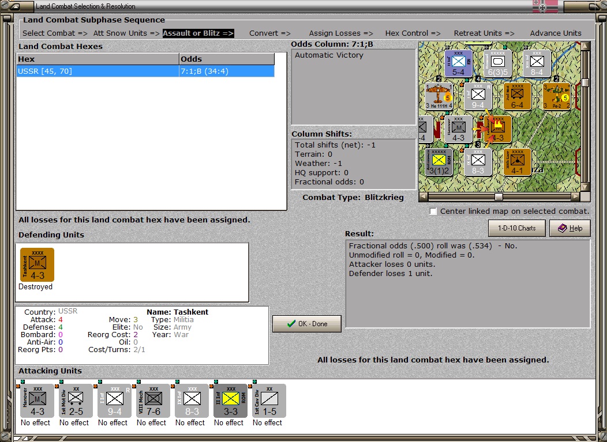Click He 111H bomber on map
Screen dimensions: 607x442
pyautogui.click(x=439, y=96)
